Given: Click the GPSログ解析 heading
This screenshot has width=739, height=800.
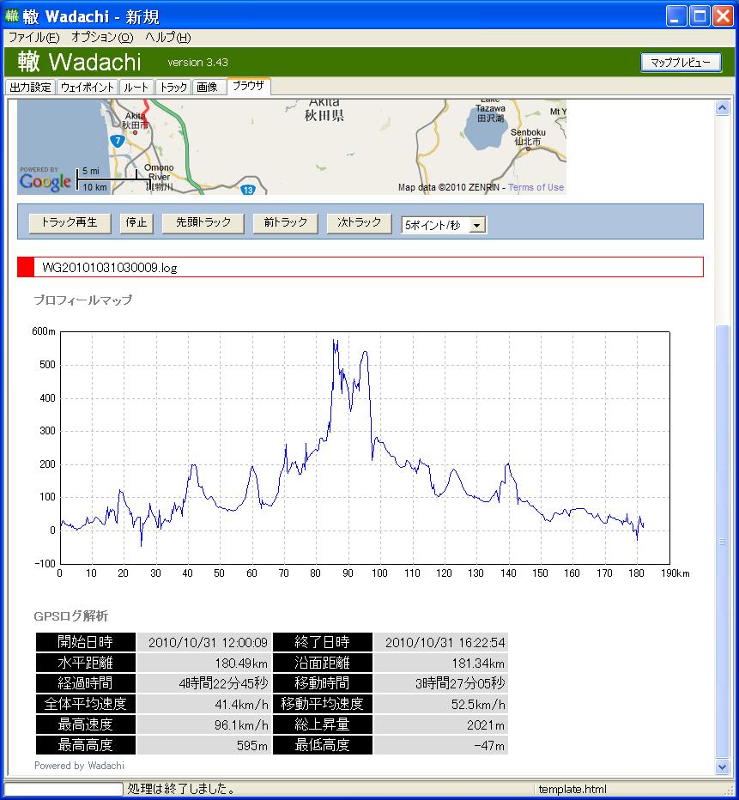Looking at the screenshot, I should click(71, 615).
